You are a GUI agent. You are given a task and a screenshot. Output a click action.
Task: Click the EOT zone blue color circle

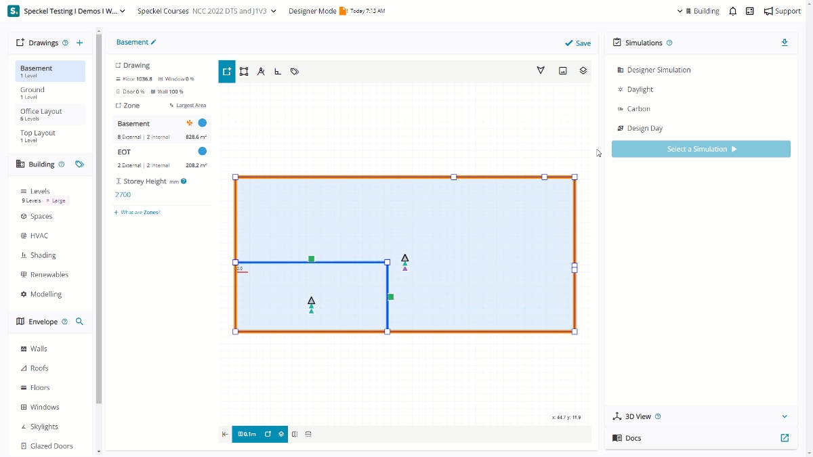click(x=202, y=151)
